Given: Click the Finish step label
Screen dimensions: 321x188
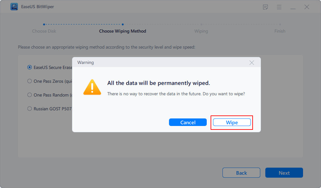Looking at the screenshot, I should click(x=280, y=31).
